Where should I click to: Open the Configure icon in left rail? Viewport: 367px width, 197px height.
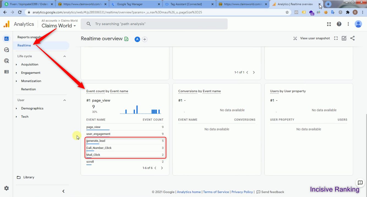click(7, 72)
